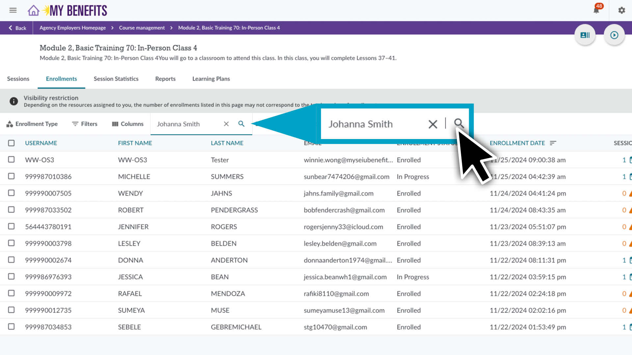This screenshot has width=632, height=355.
Task: Click the home icon in header
Action: click(x=33, y=11)
